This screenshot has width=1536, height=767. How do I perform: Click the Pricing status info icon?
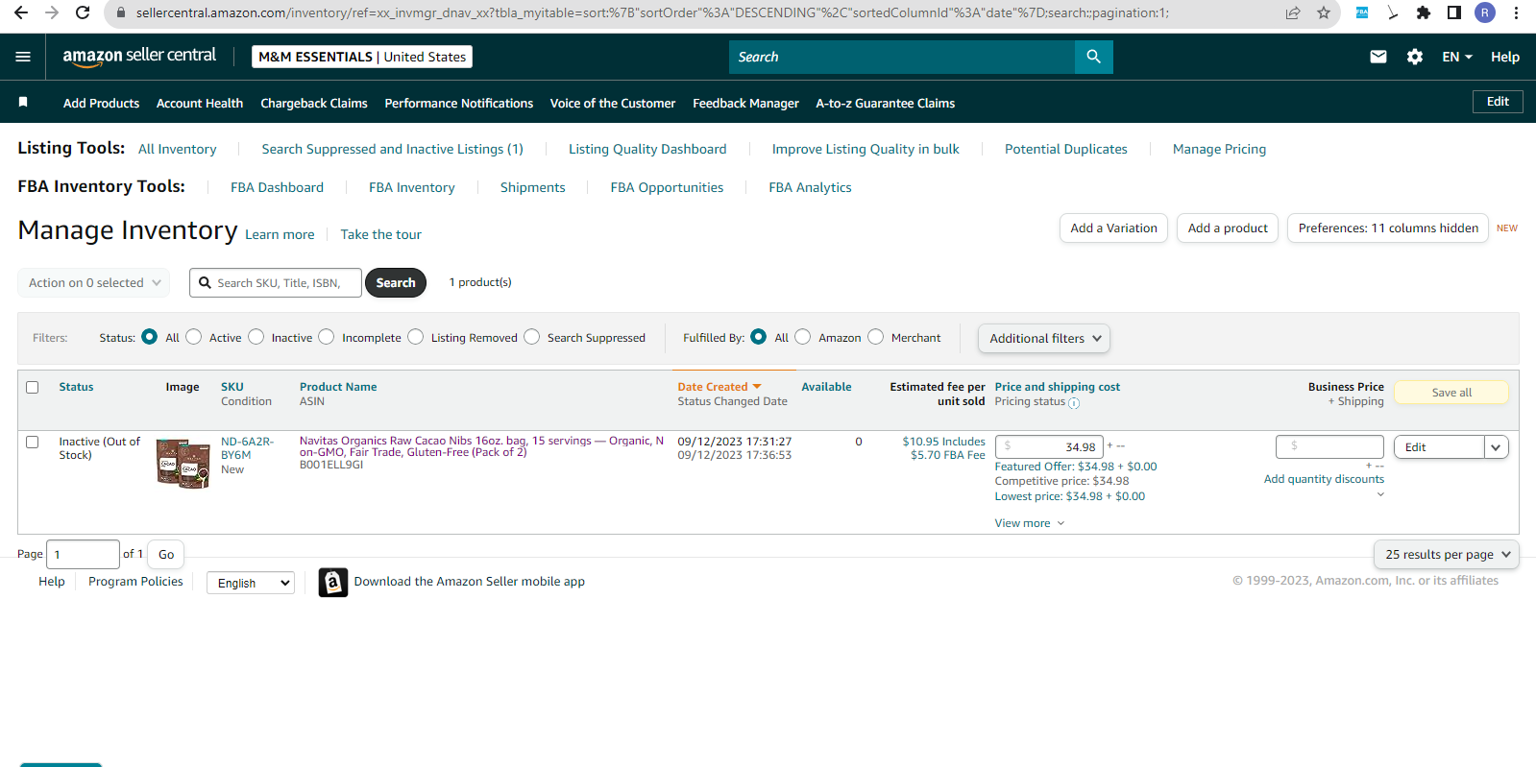point(1074,403)
